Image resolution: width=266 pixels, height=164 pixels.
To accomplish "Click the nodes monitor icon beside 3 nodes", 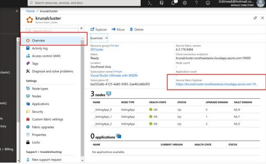I will click(x=108, y=93).
